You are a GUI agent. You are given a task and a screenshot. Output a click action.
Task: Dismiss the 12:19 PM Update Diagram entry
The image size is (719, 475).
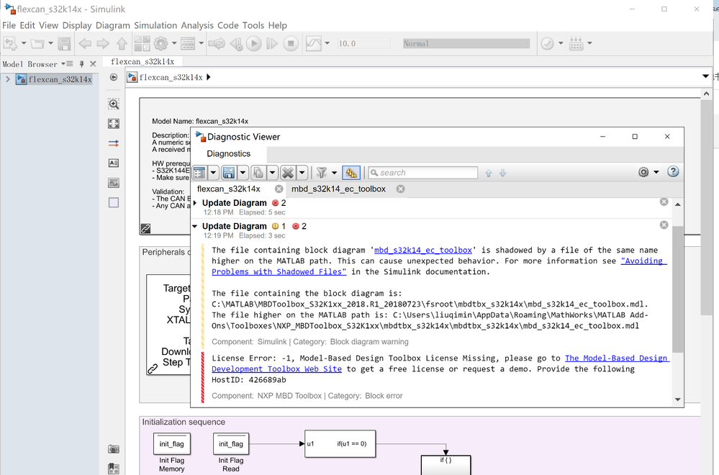point(664,225)
